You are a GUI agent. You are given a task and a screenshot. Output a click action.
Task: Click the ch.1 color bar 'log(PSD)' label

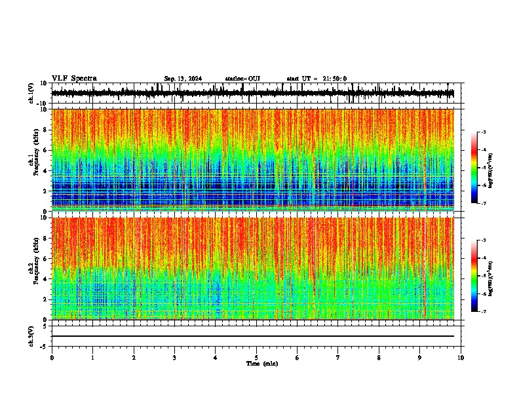coord(491,171)
